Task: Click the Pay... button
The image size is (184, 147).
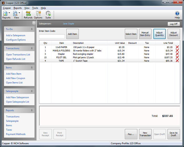Action: click(x=131, y=134)
